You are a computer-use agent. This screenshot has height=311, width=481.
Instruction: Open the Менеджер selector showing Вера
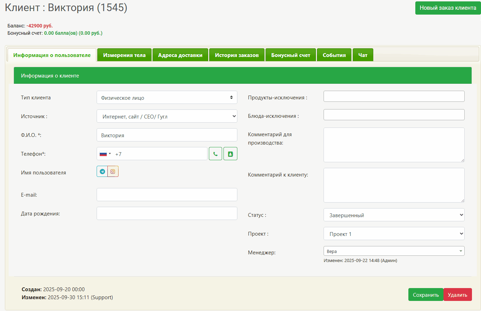pos(394,251)
